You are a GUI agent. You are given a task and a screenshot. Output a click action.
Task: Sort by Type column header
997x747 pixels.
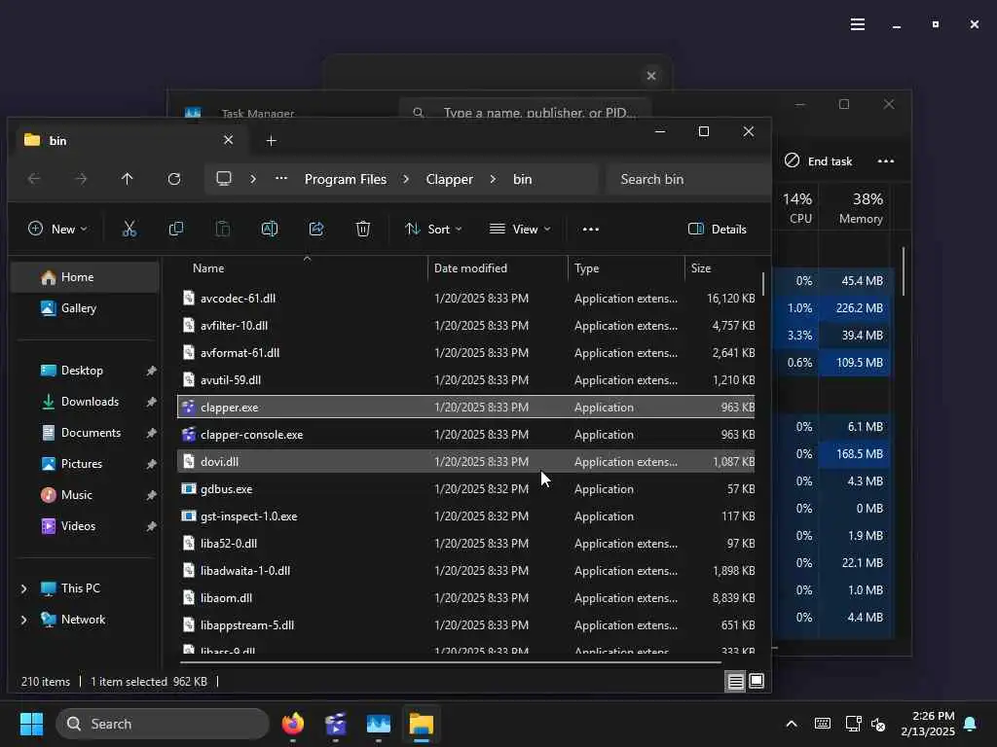[x=626, y=268]
